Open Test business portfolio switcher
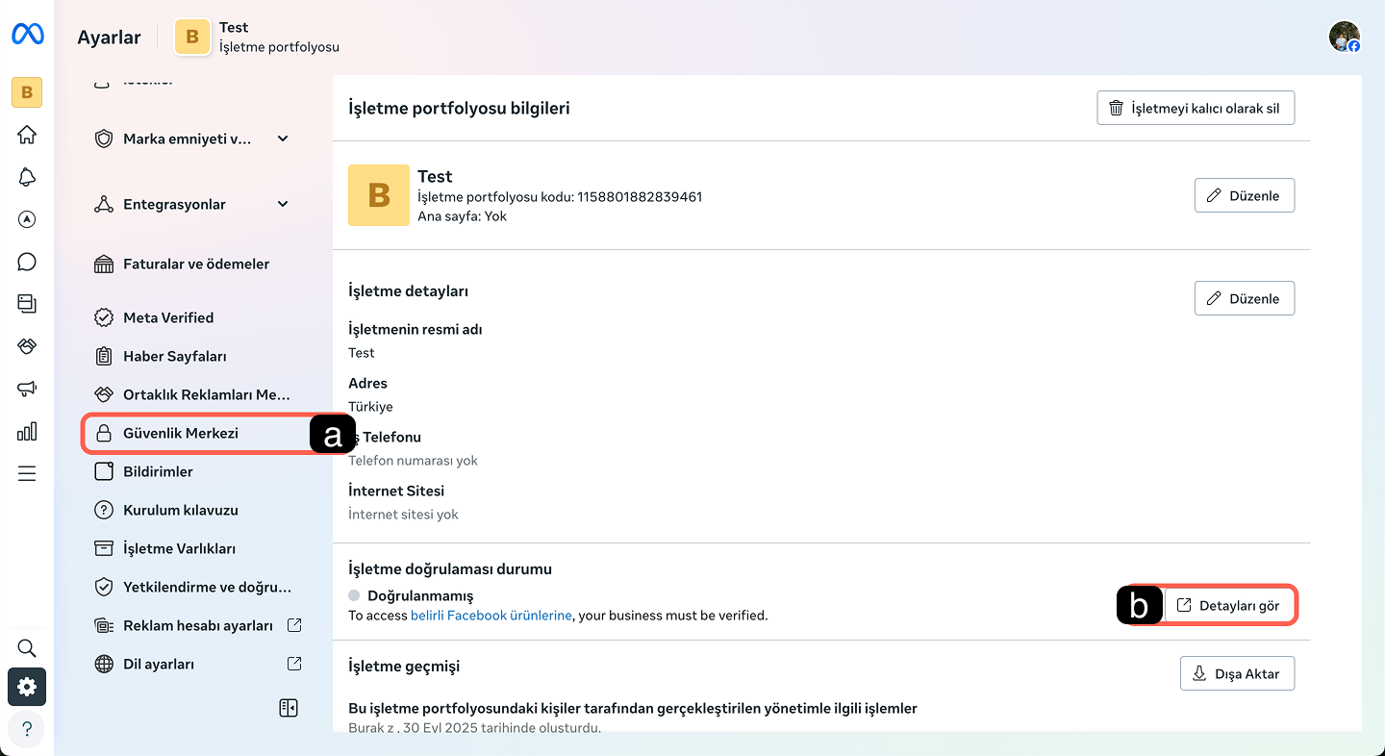The image size is (1385, 756). coord(257,37)
